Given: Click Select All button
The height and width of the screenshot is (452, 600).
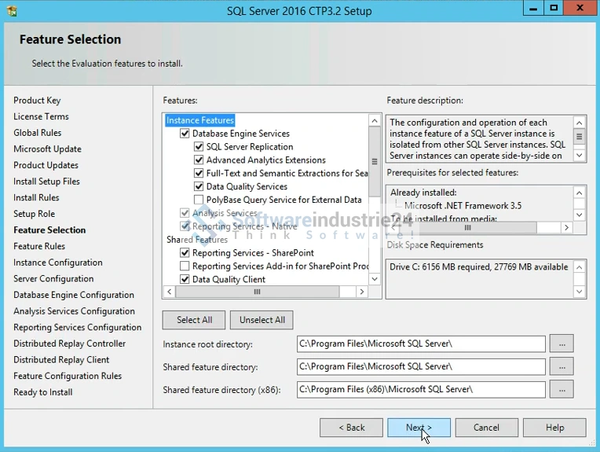Looking at the screenshot, I should coord(194,320).
